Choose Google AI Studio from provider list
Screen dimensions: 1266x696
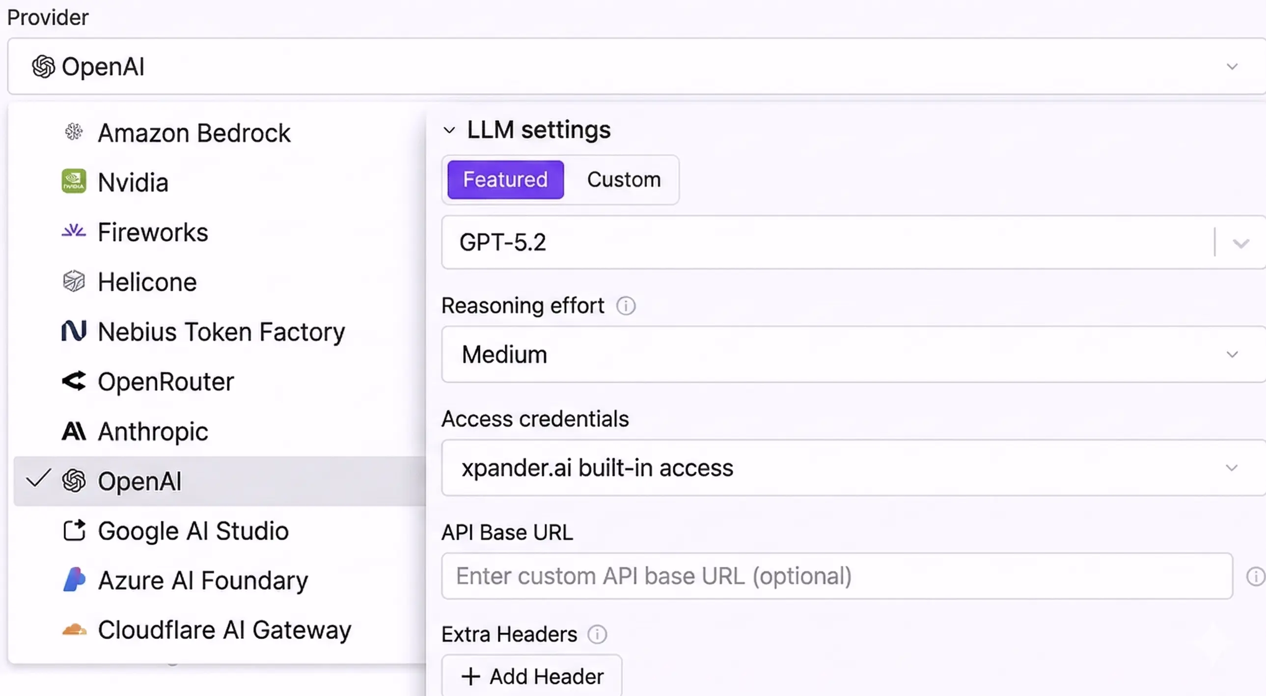pyautogui.click(x=193, y=531)
